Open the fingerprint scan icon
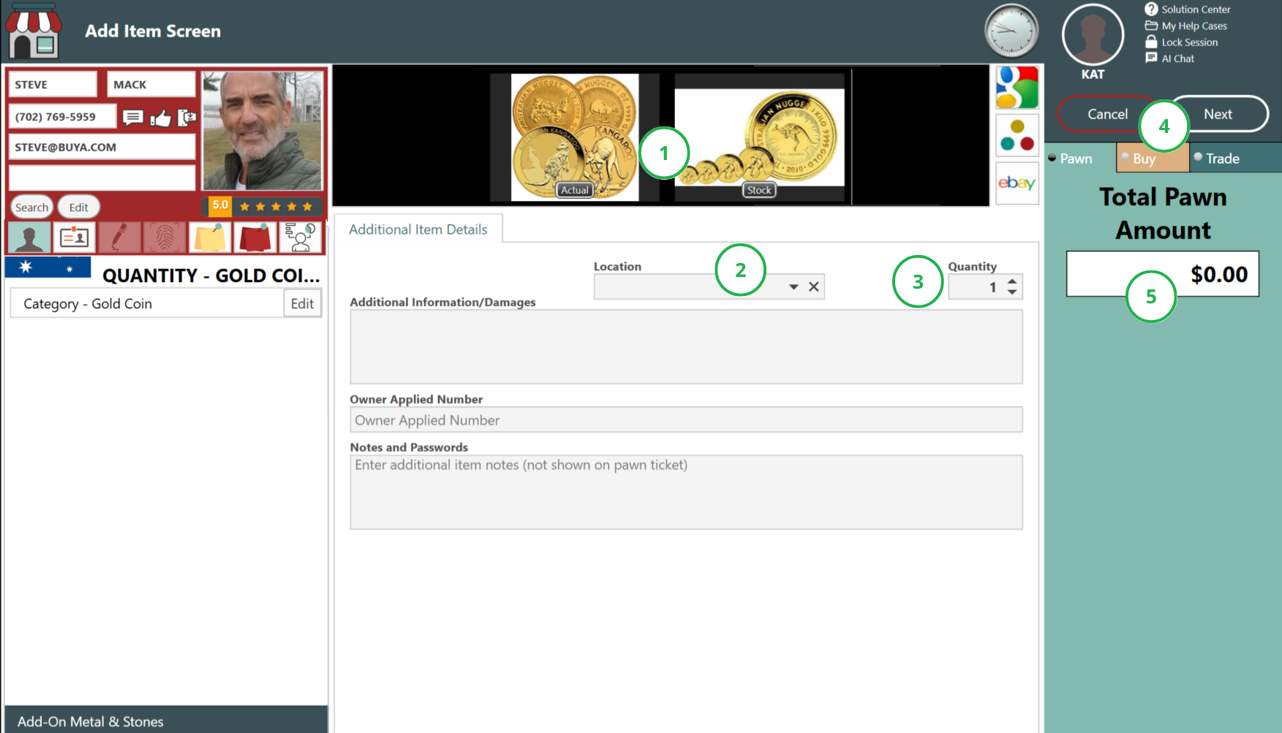Viewport: 1282px width, 733px height. (x=165, y=238)
